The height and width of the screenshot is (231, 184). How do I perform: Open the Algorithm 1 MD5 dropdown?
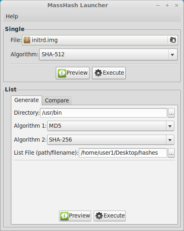(170, 126)
